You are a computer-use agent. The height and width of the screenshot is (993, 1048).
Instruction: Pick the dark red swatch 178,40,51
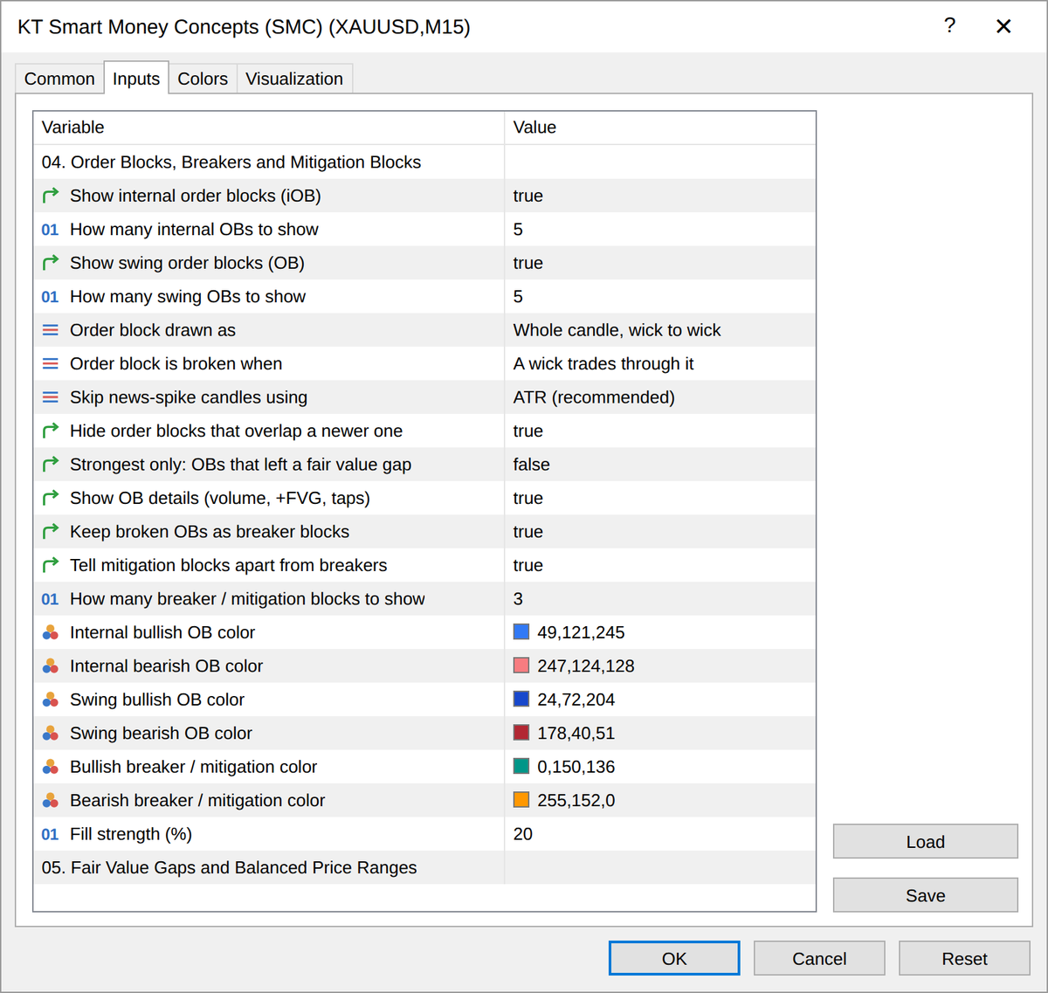pos(521,733)
